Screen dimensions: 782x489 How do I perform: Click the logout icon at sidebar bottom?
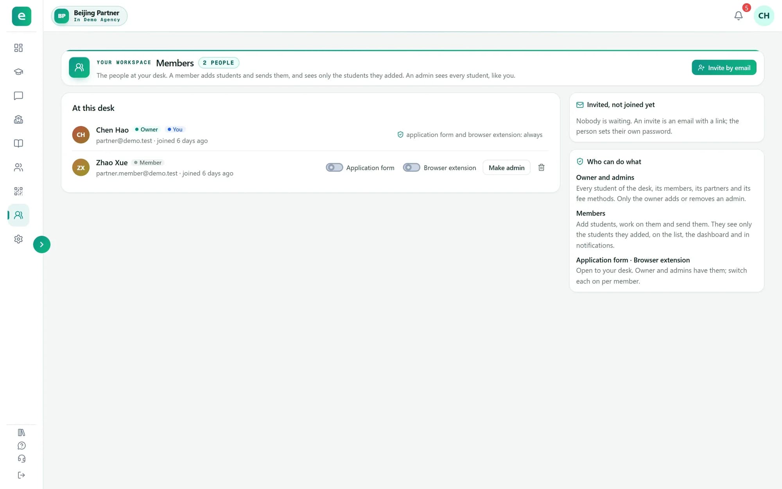point(22,475)
